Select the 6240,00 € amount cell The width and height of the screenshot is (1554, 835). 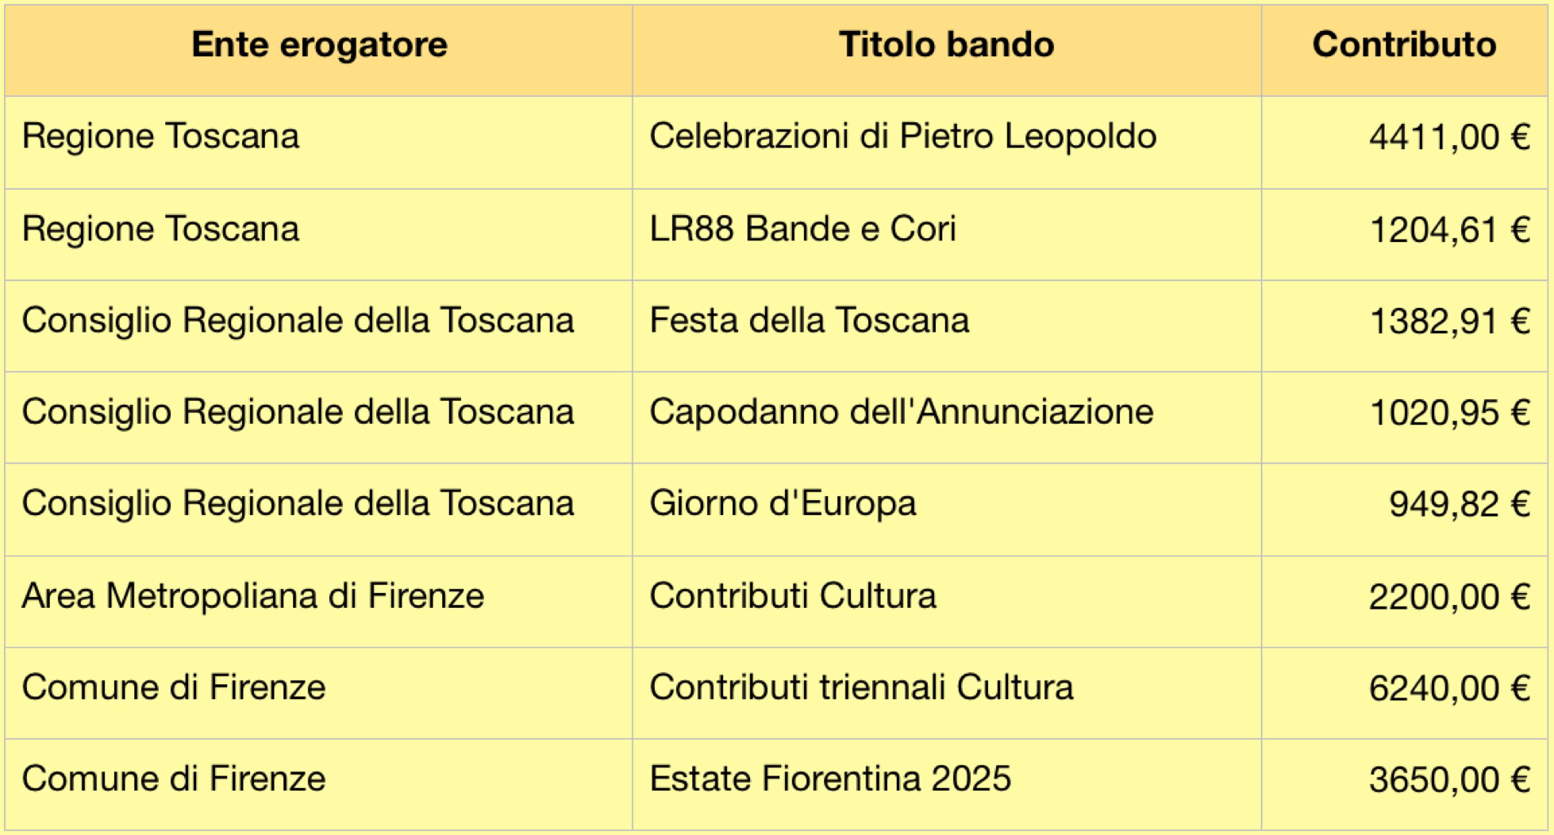pyautogui.click(x=1448, y=688)
